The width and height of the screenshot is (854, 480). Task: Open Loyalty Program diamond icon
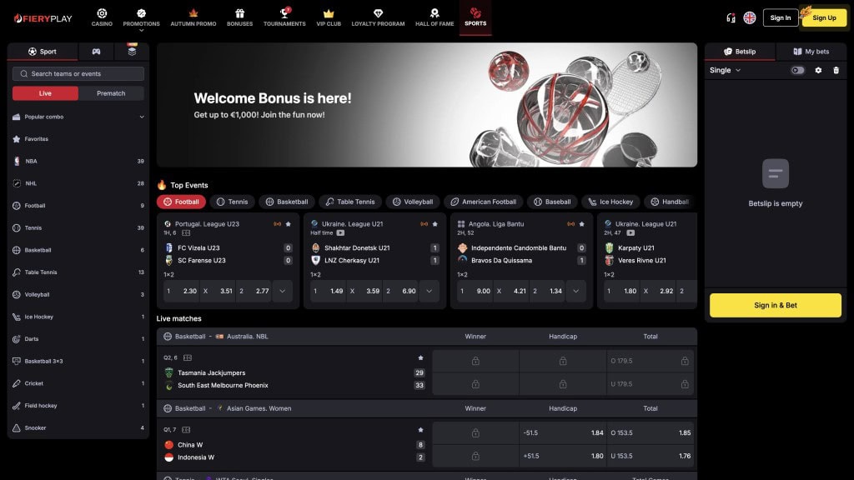click(x=378, y=13)
